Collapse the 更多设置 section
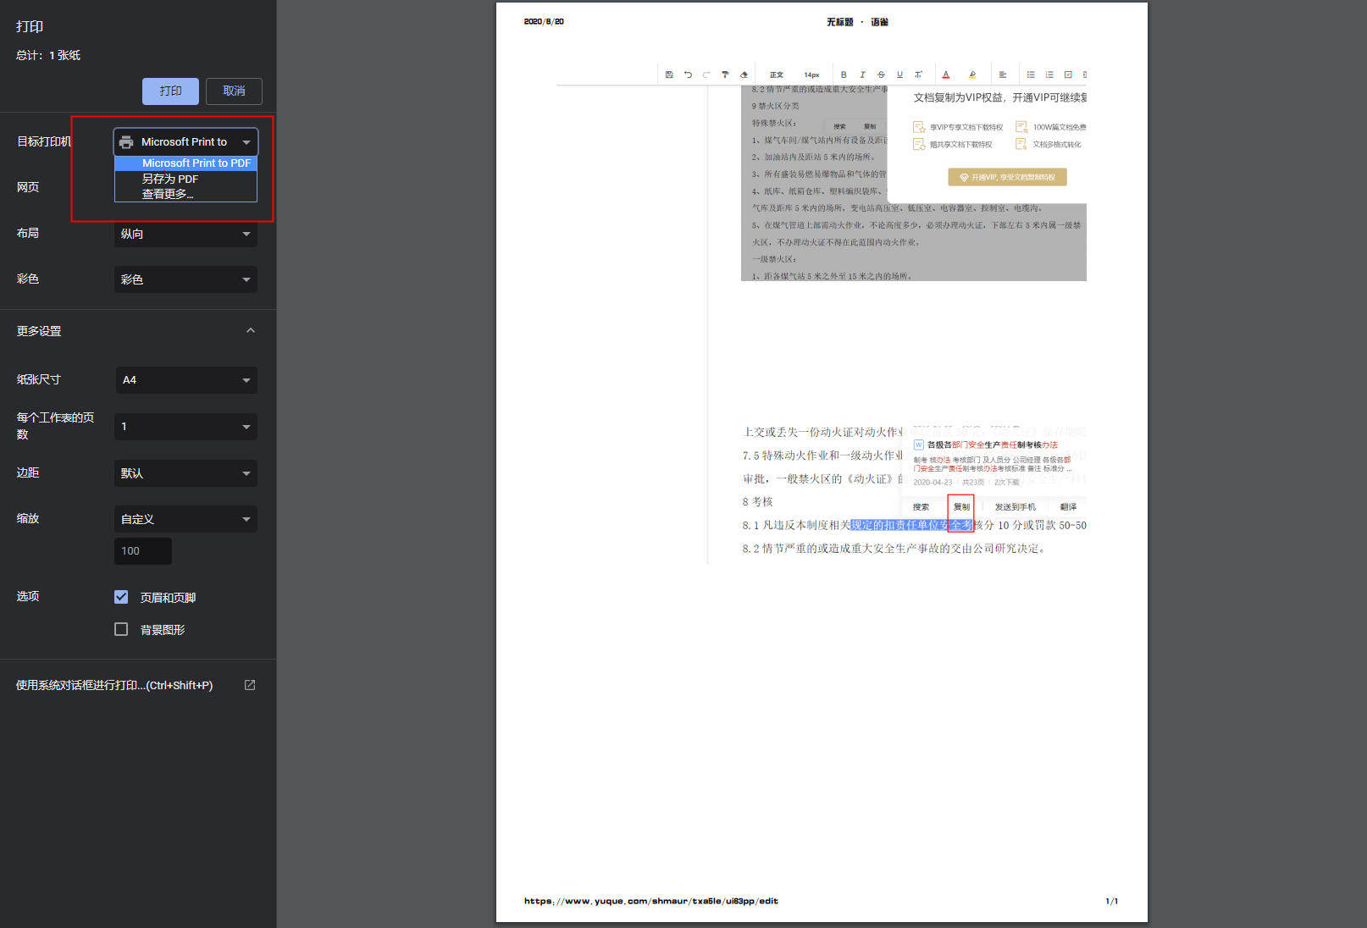Screen dimensions: 1367x928 [250, 330]
